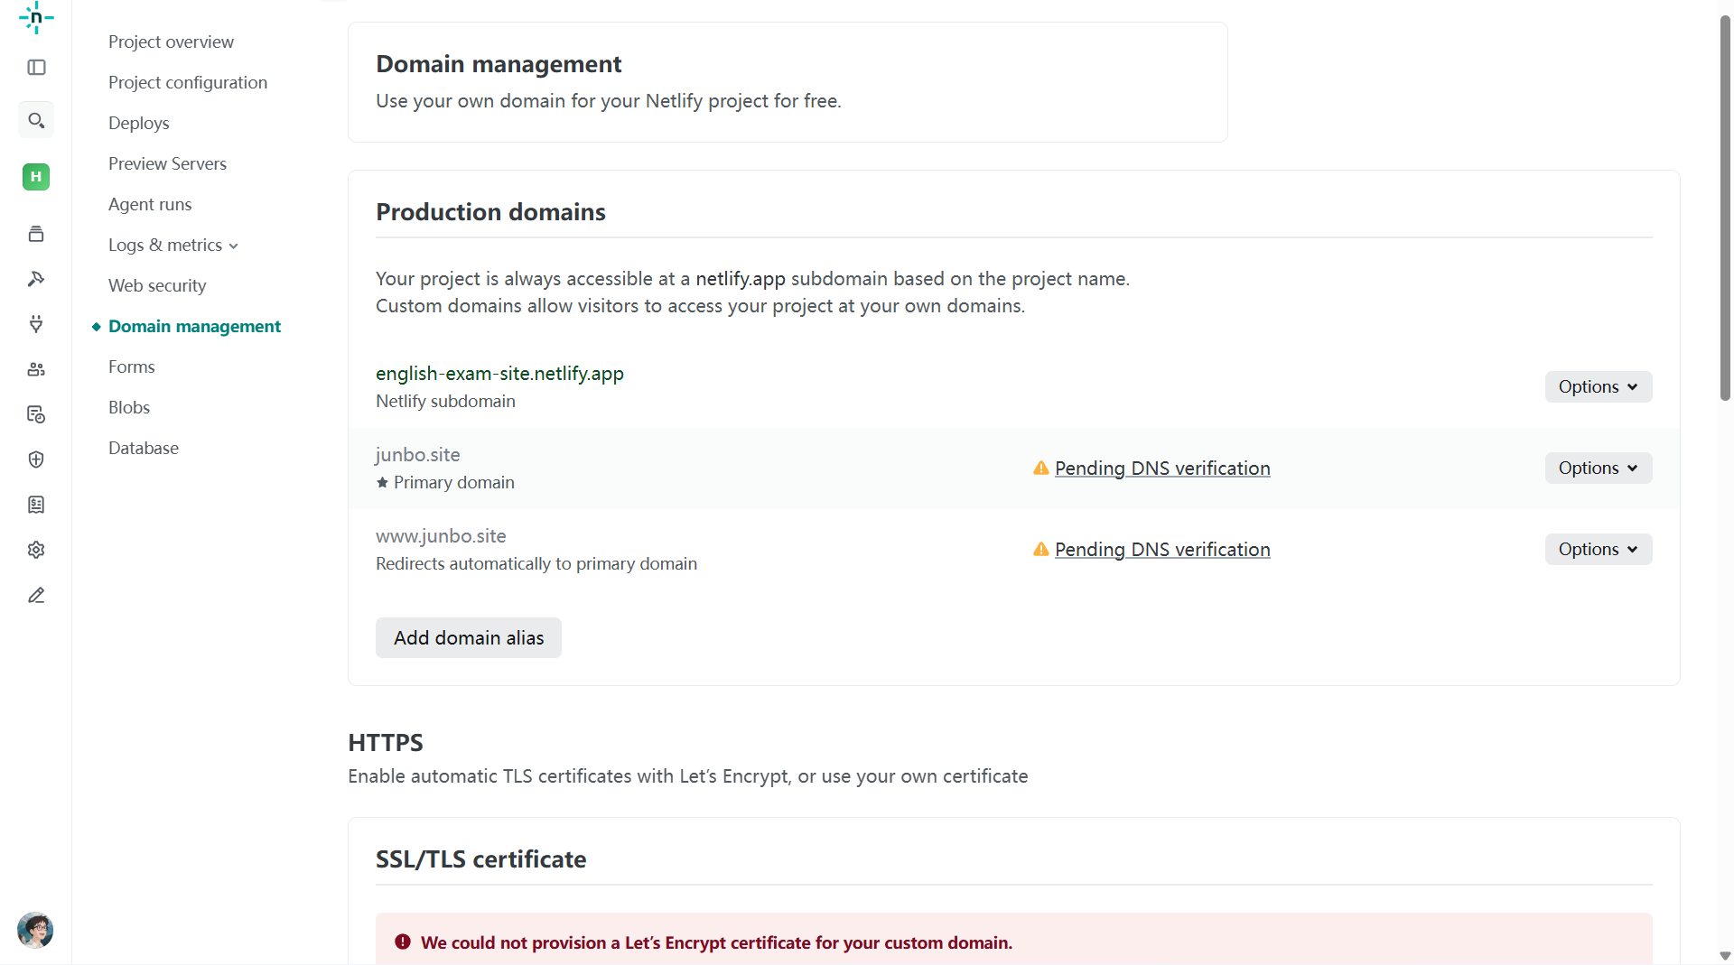Click the pencil edit icon
This screenshot has width=1734, height=965.
pos(36,596)
